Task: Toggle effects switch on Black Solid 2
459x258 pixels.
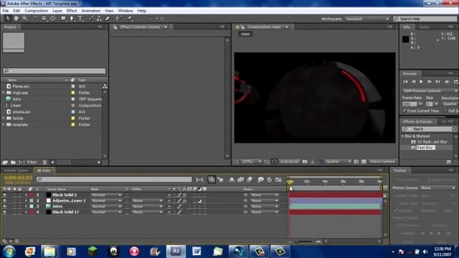Action: tap(185, 195)
